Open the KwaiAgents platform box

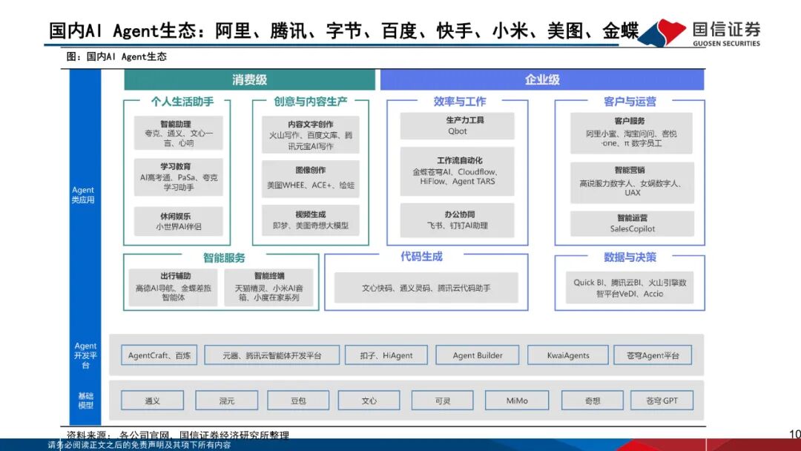568,355
